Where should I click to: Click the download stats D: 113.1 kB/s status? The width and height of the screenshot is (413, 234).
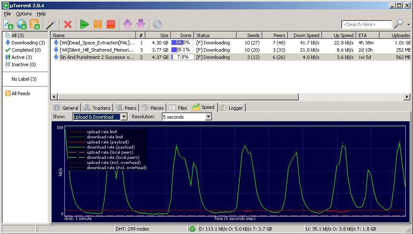point(236,229)
